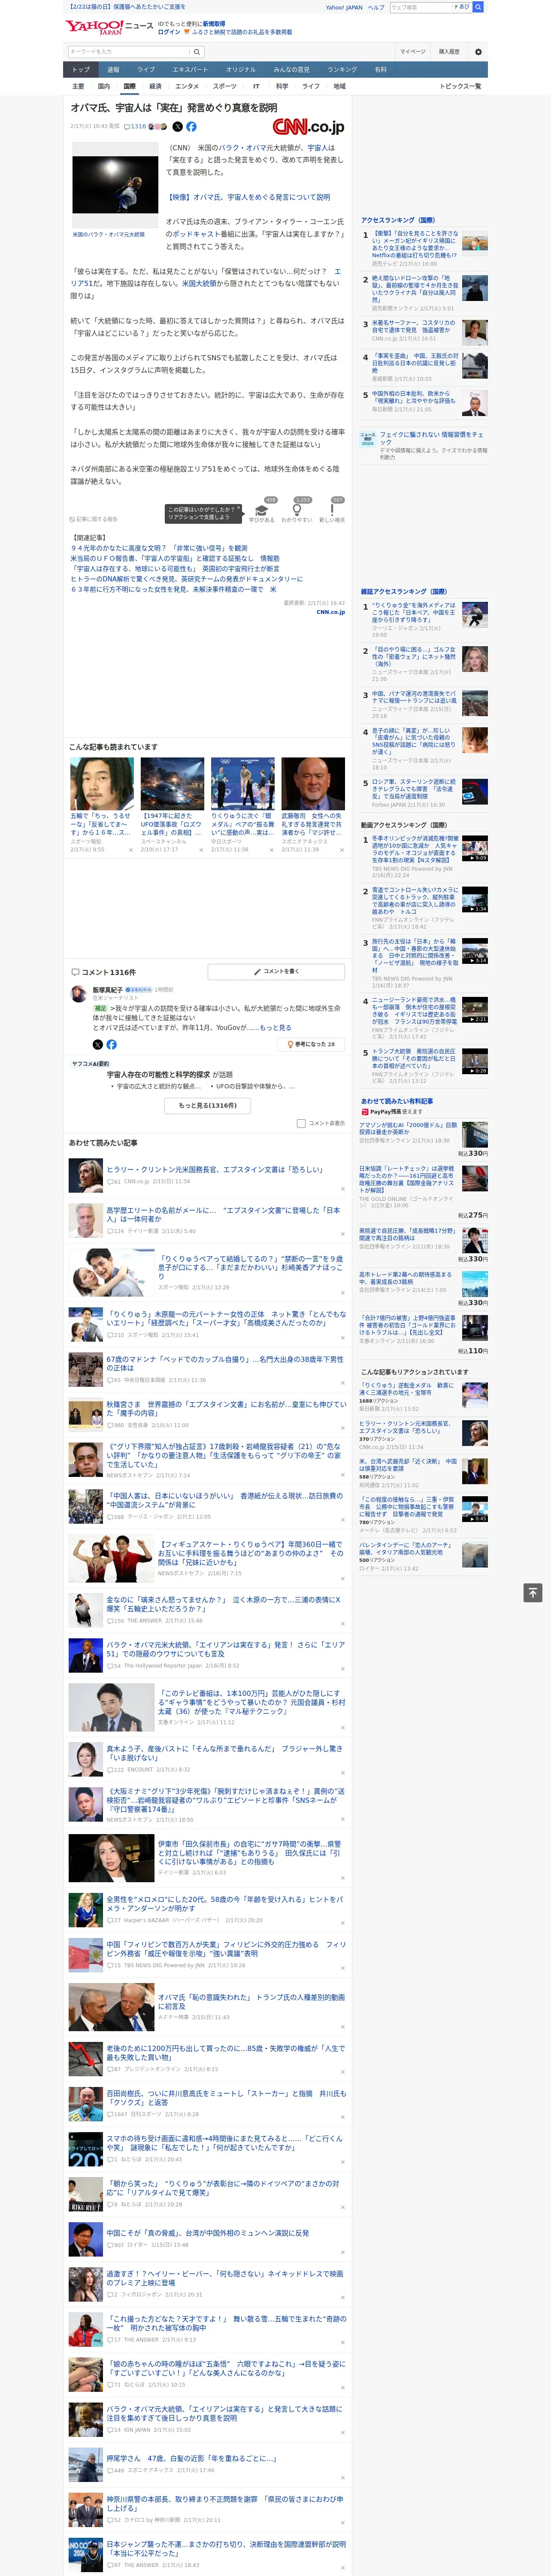
Task: Click the ログイン link in header
Action: (x=169, y=32)
